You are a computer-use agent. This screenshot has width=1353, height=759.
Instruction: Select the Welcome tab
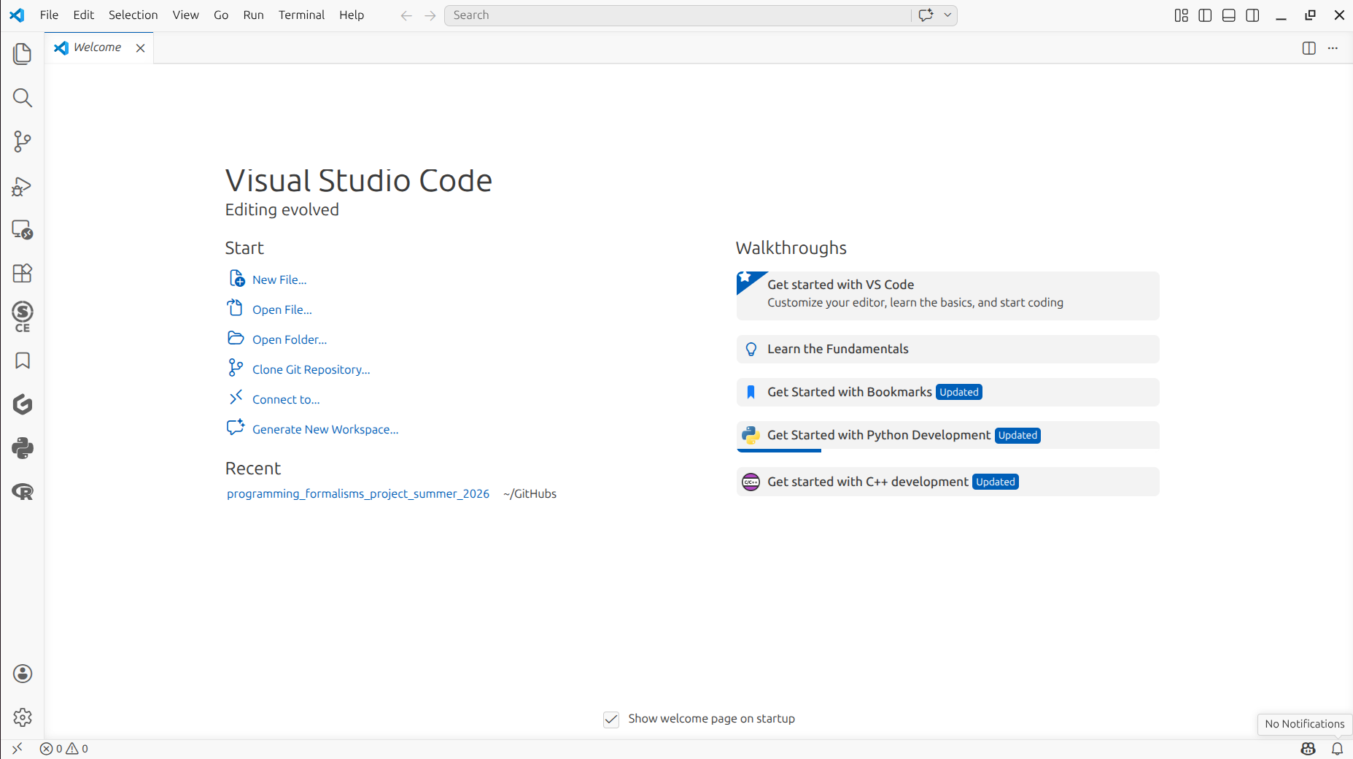click(98, 47)
